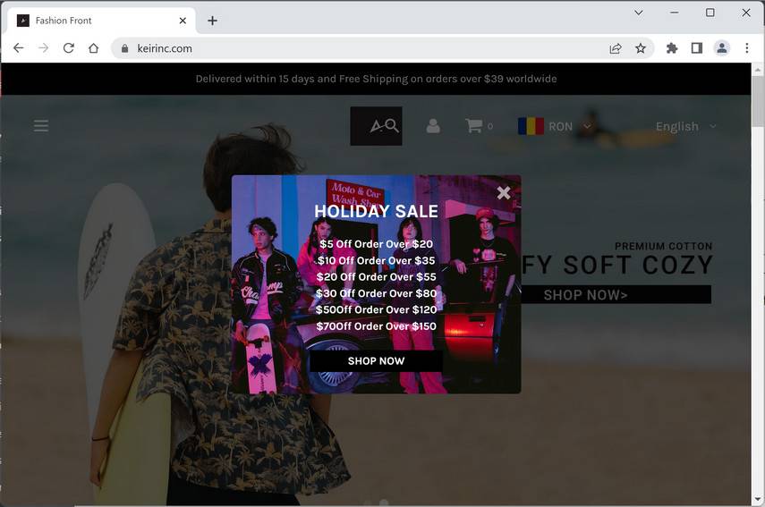Minimize the browser window
The width and height of the screenshot is (765, 507).
pos(675,13)
